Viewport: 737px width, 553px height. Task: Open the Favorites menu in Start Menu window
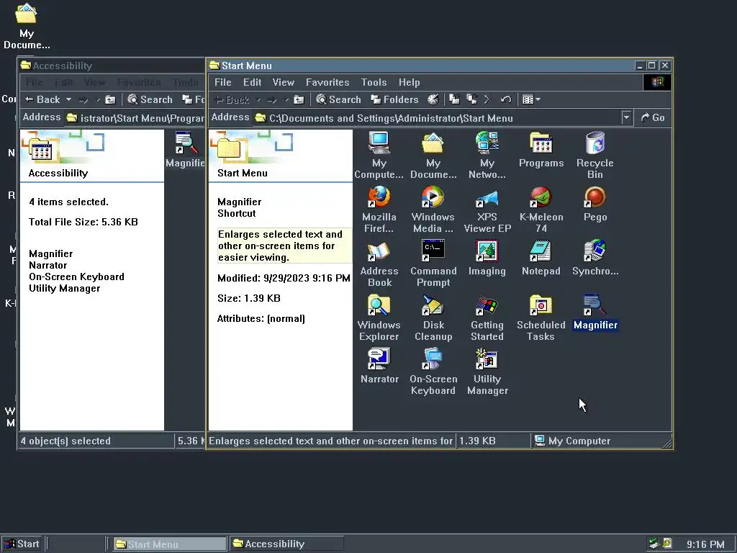[x=327, y=82]
